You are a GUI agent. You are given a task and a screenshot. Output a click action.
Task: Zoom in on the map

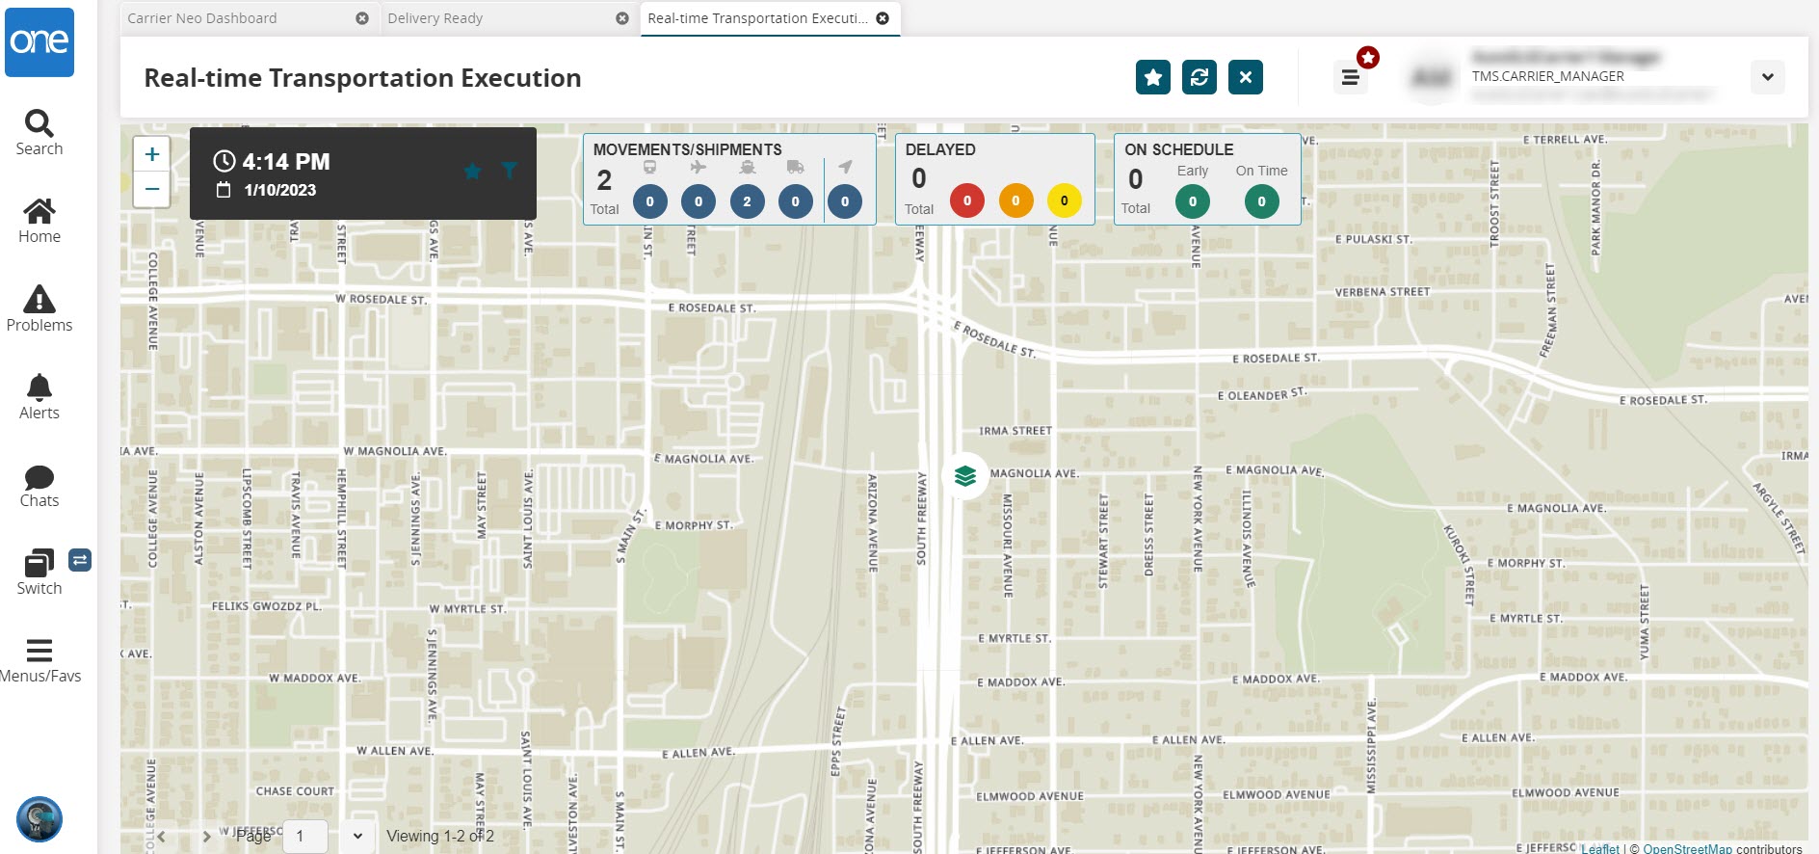152,154
